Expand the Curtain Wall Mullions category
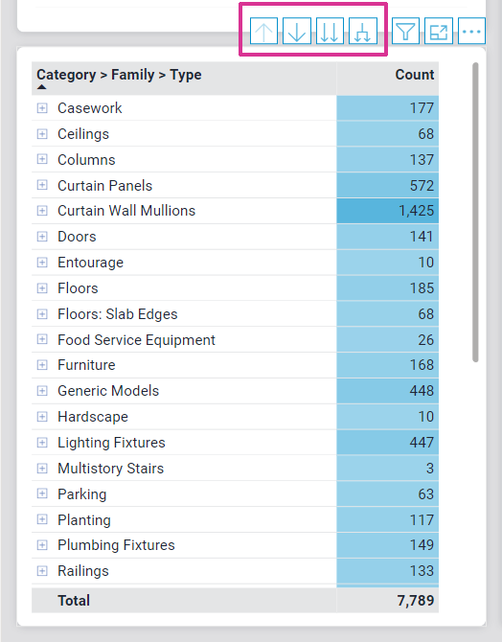The height and width of the screenshot is (642, 502). pyautogui.click(x=42, y=211)
